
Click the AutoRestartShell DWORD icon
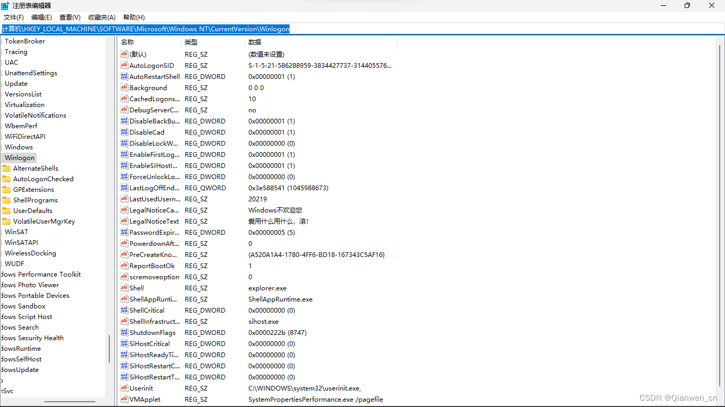[x=124, y=77]
